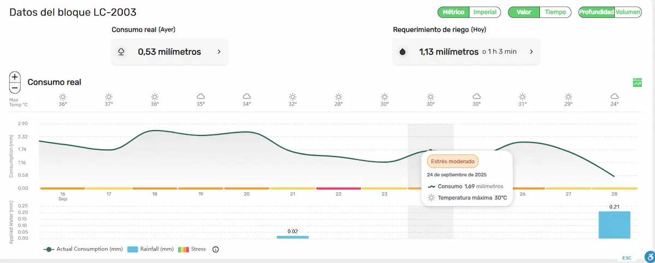Screen dimensions: 655x263
Task: Toggle measurement to Volumen
Action: [628, 12]
